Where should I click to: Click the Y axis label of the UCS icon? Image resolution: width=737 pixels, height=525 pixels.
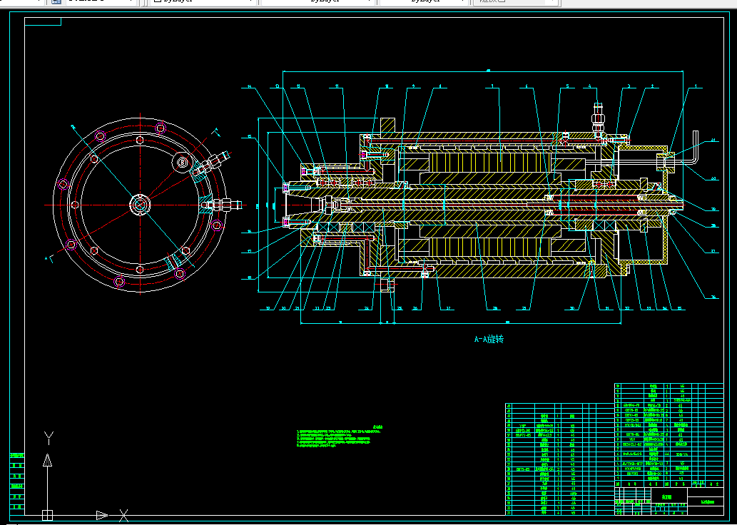(49, 438)
